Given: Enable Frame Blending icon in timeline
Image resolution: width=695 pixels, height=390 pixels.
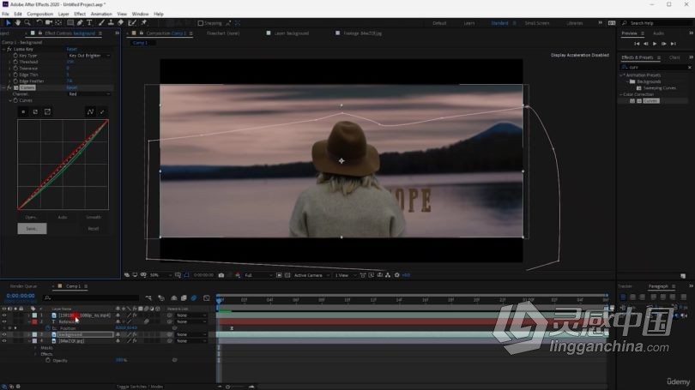Looking at the screenshot, I should point(184,298).
